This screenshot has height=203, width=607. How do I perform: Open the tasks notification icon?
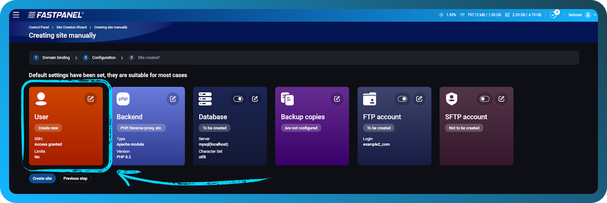(553, 15)
